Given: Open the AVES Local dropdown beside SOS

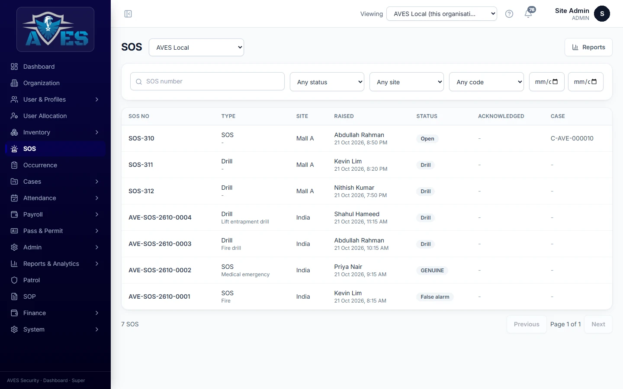Looking at the screenshot, I should coord(196,48).
